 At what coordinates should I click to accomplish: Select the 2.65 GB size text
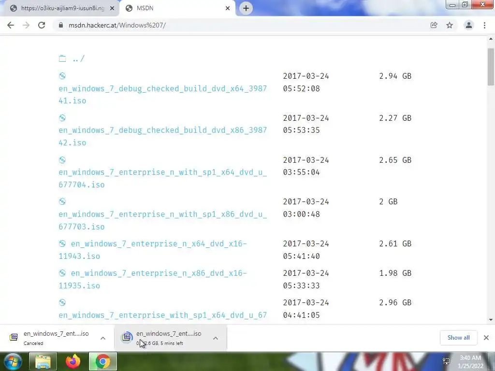click(395, 160)
